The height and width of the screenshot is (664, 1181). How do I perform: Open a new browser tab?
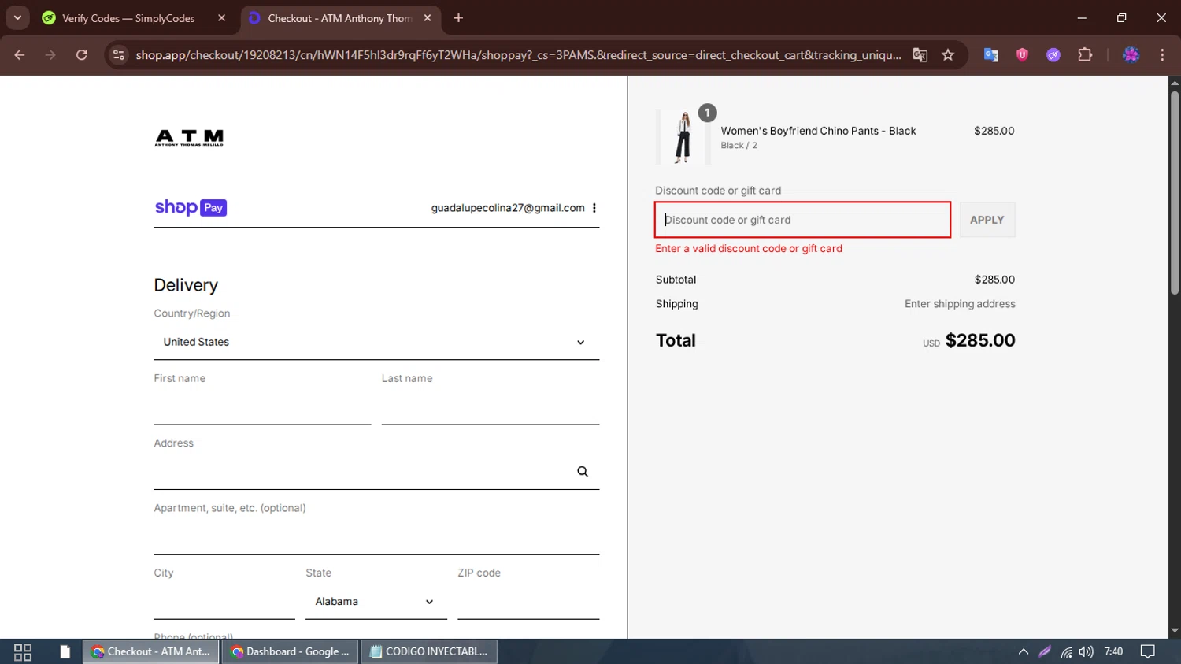[458, 18]
